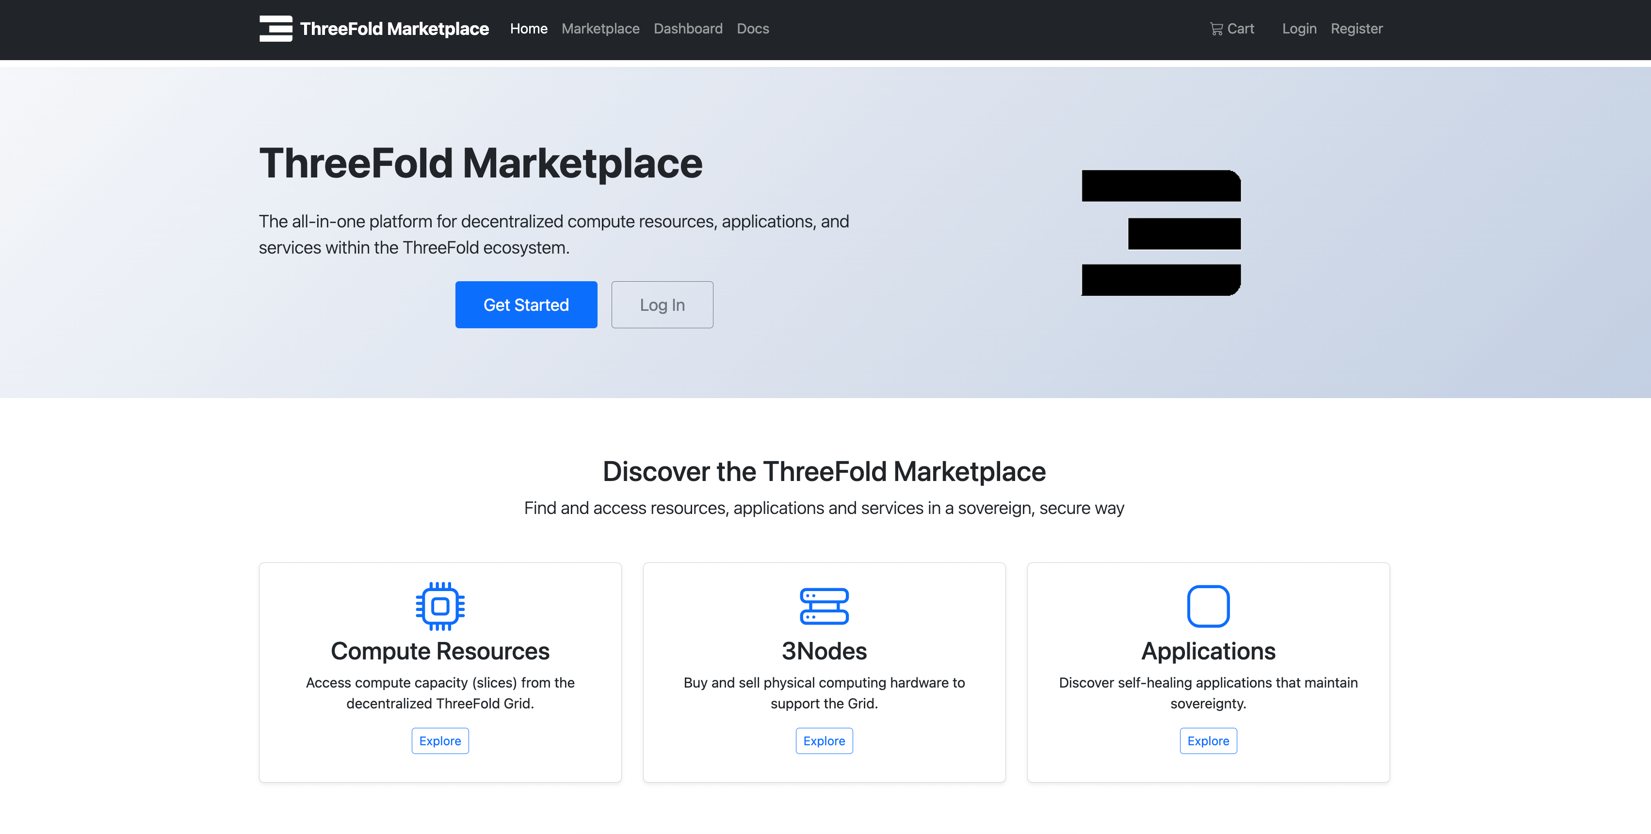Click the Applications rounded square icon
This screenshot has height=834, width=1651.
pyautogui.click(x=1208, y=605)
